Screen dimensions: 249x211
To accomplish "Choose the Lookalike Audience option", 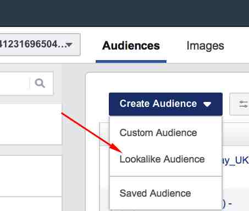I will 162,159.
